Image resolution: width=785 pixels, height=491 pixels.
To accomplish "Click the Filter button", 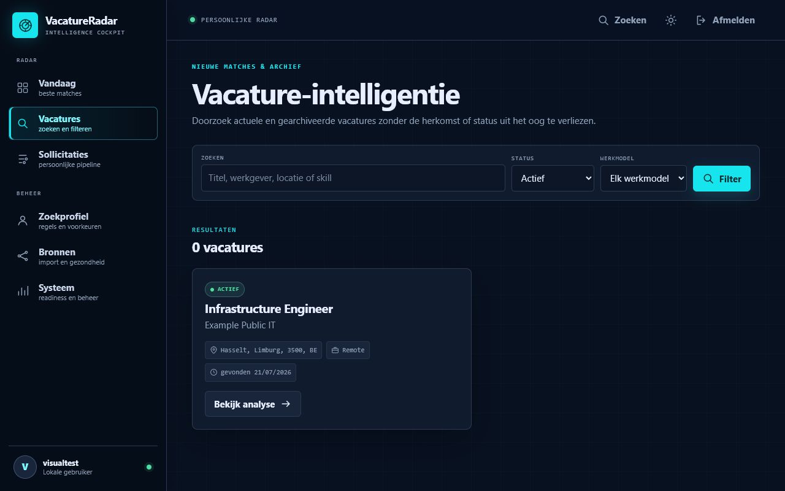I will tap(722, 179).
